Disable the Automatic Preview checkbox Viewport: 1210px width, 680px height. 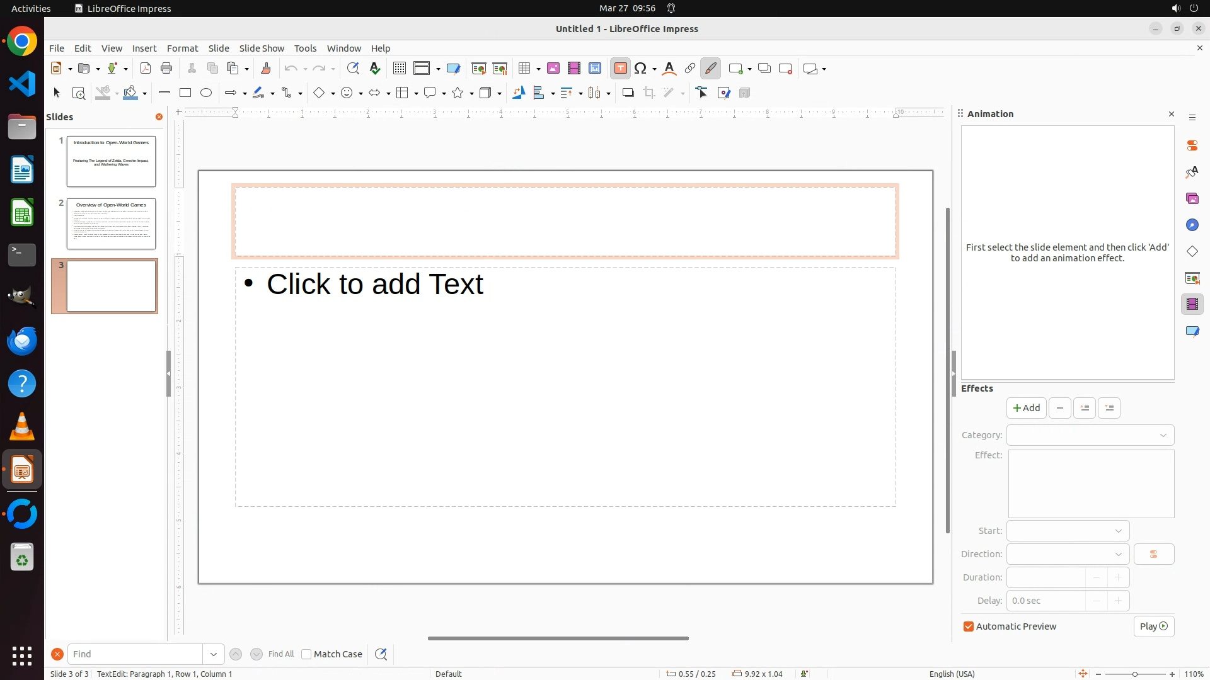[969, 626]
